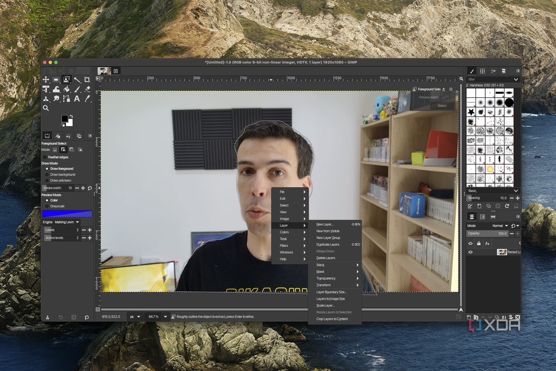The image size is (556, 371).
Task: Expand the Stack submenu
Action: pyautogui.click(x=335, y=265)
